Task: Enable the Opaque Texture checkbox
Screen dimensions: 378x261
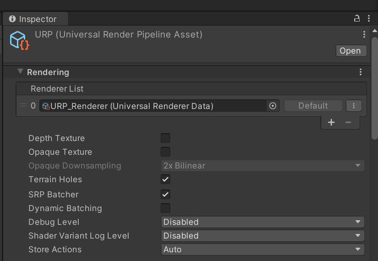Action: 165,152
